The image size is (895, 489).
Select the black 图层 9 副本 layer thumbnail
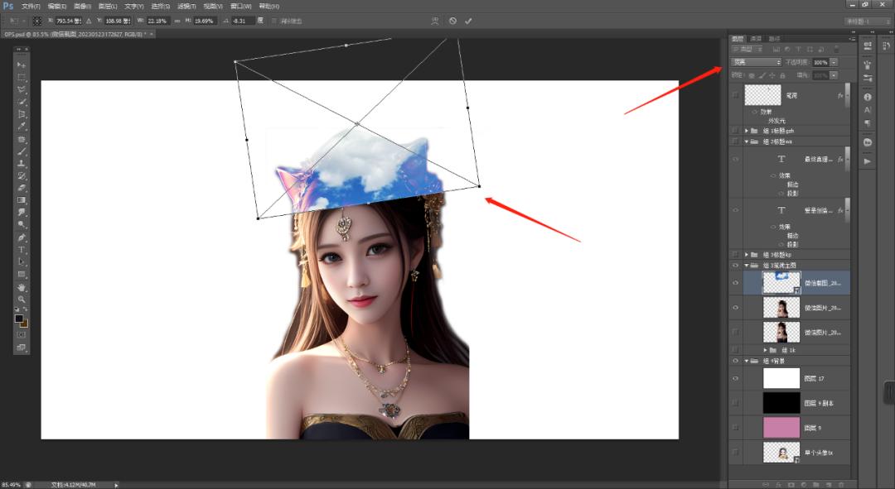pyautogui.click(x=781, y=403)
